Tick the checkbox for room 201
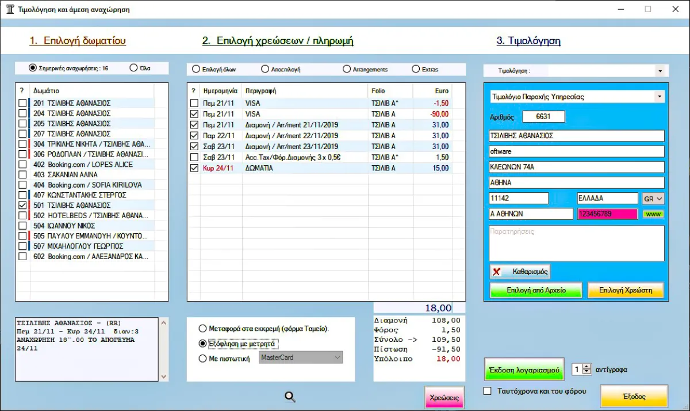Screen dimensions: 690x411 coord(22,103)
